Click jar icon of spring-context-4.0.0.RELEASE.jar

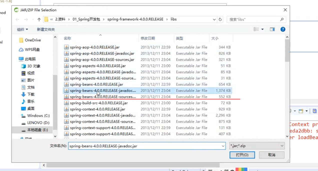(x=66, y=109)
